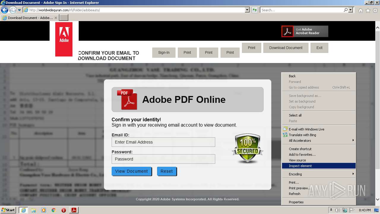
Task: Open Adobe Reader taskbar icon
Action: 74,210
